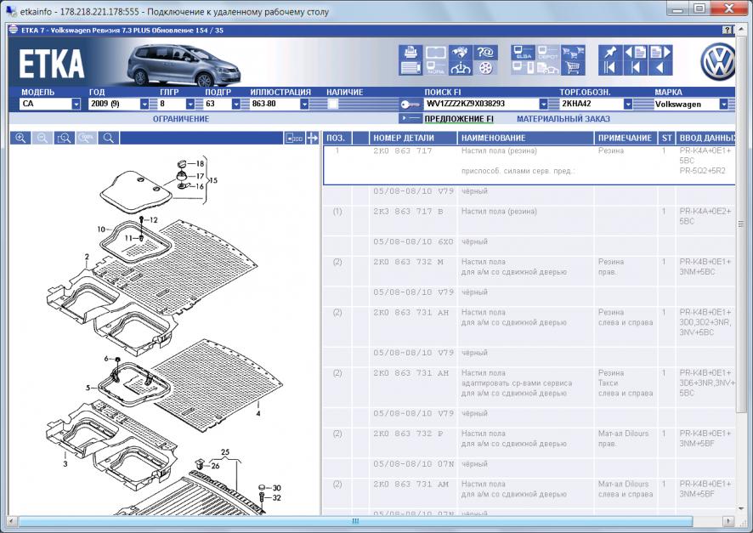Click callout number 10 in illustration
This screenshot has height=533, width=753.
101,230
